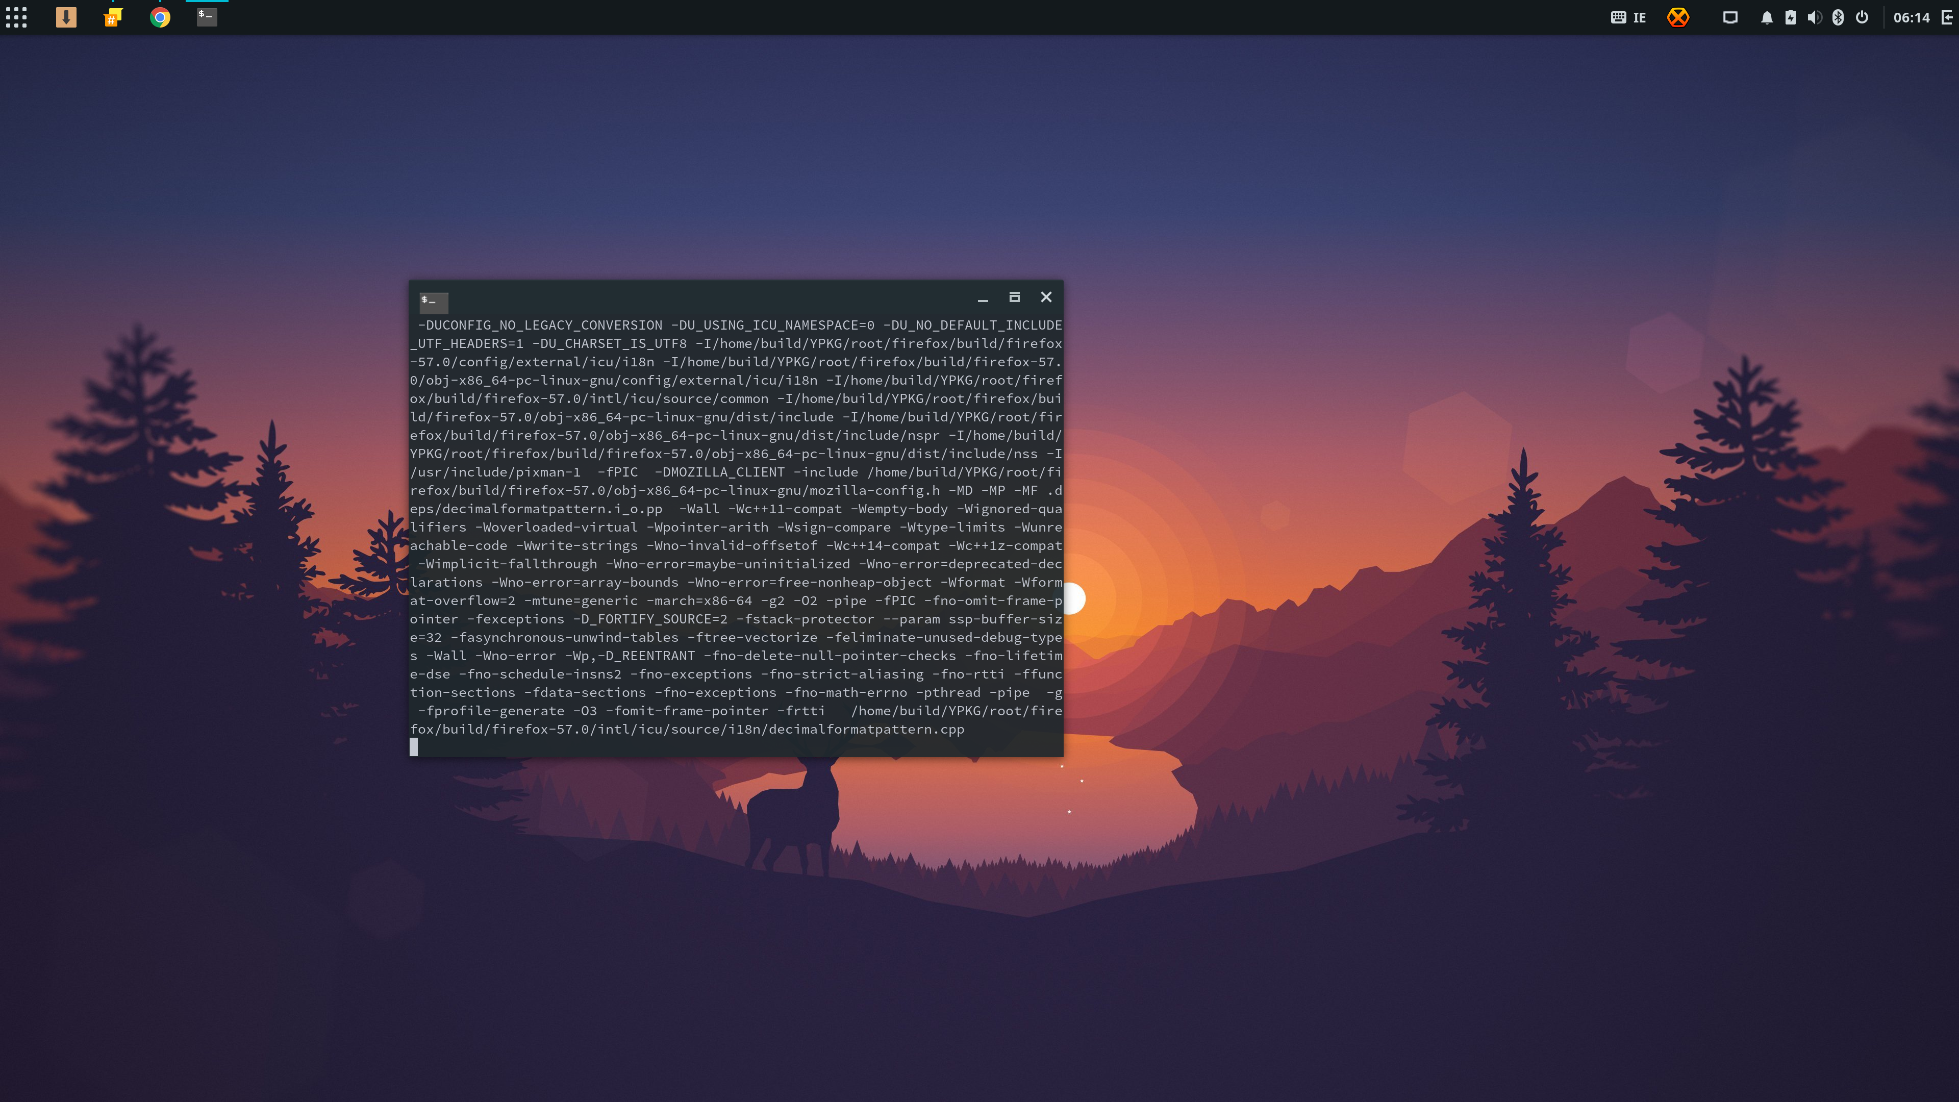This screenshot has width=1959, height=1102.
Task: Click '-fprofile-generate' in the terminal output
Action: [491, 711]
